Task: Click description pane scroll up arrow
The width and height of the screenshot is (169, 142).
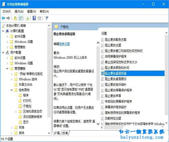Action: (98, 43)
